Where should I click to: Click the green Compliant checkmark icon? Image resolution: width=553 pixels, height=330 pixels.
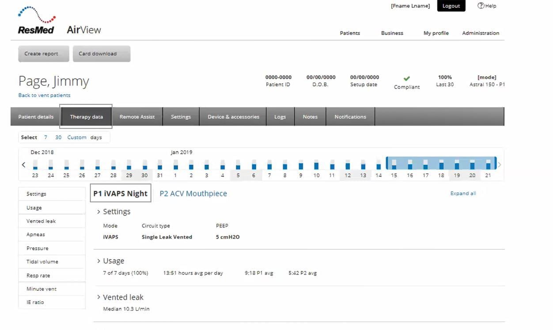tap(407, 78)
